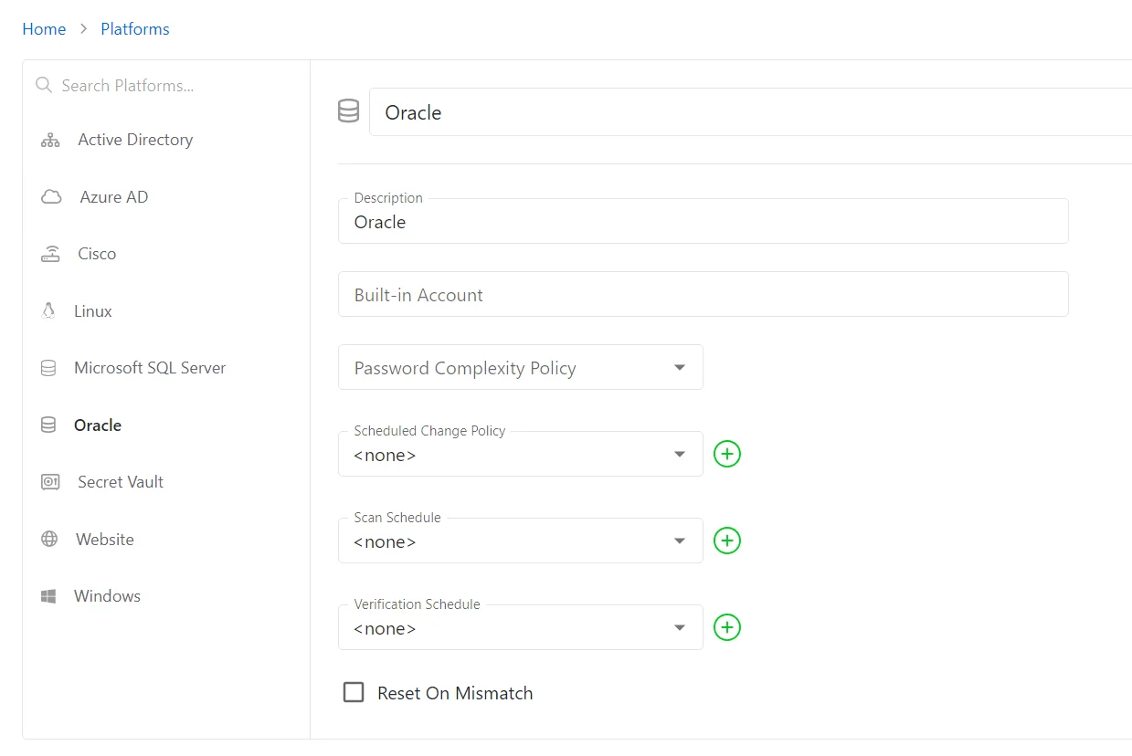Open the Scan Schedule dropdown
The image size is (1132, 756).
679,541
